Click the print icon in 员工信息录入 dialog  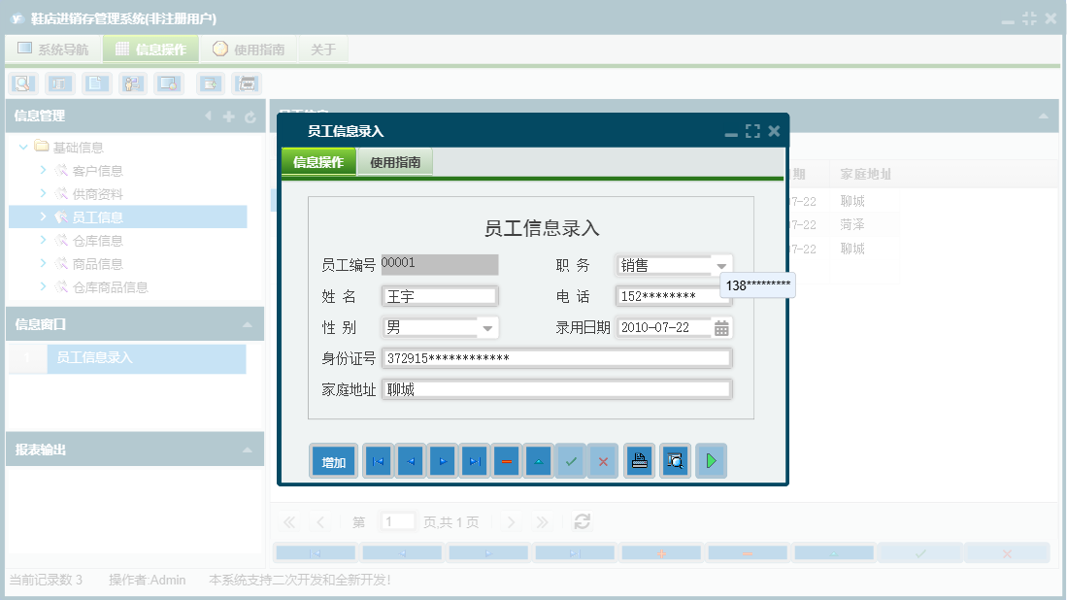click(638, 461)
